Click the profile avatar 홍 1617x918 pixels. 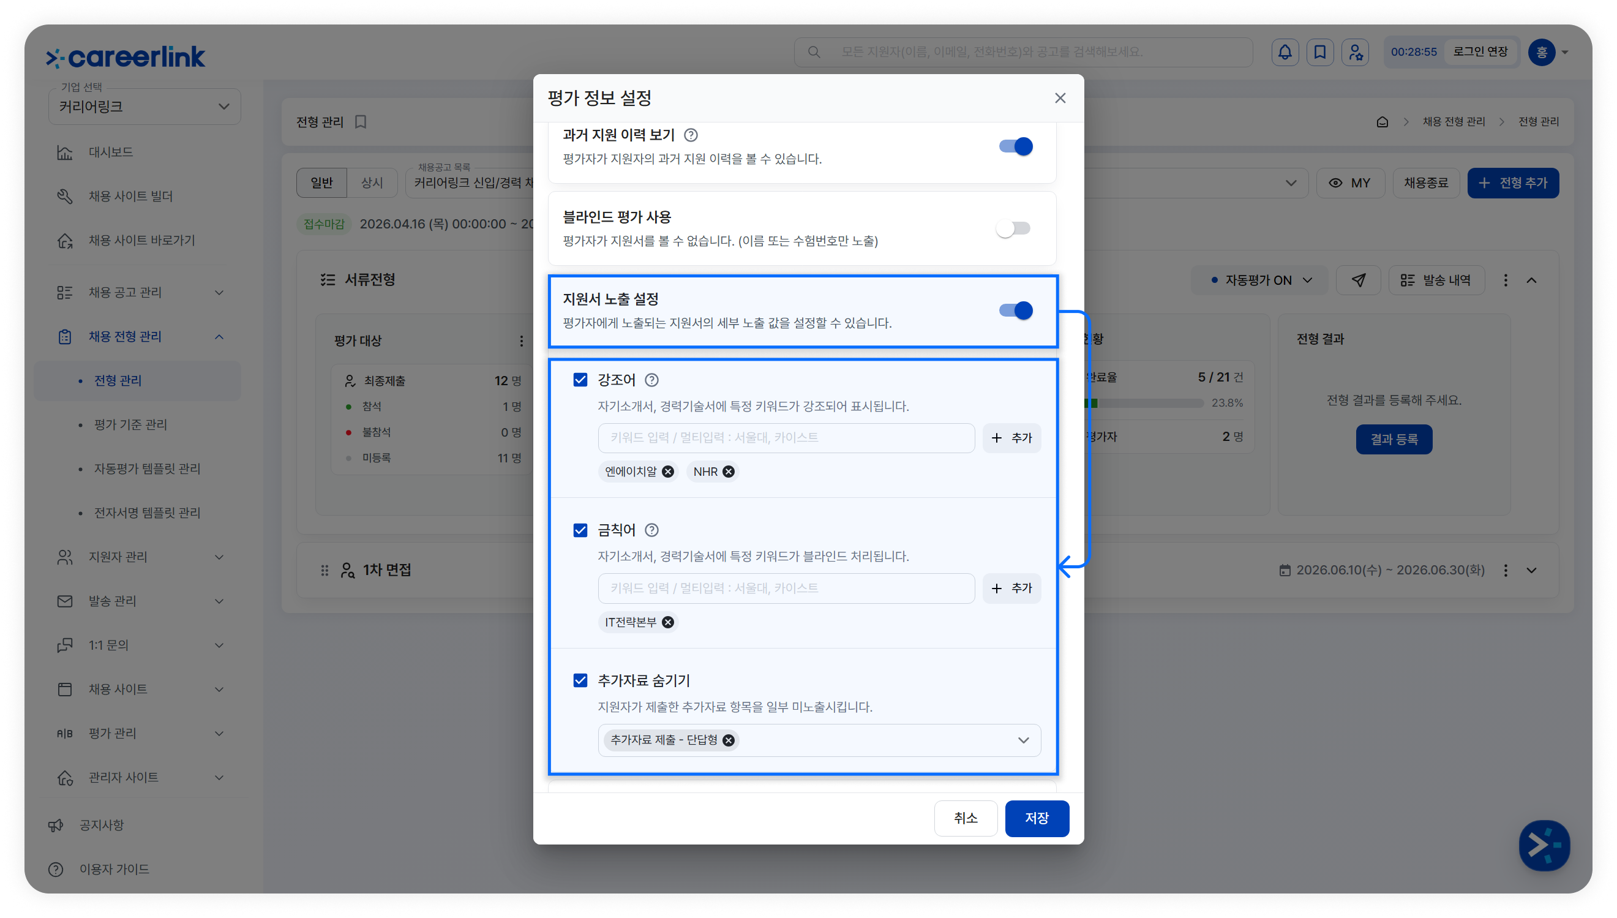pyautogui.click(x=1541, y=51)
